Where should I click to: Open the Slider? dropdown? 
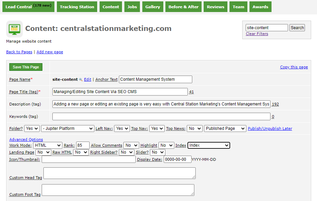[158, 152]
